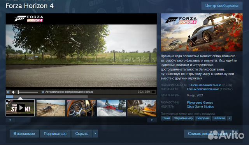The image size is (249, 145).
Task: Select the Открытый мир tag
Action: pyautogui.click(x=183, y=118)
